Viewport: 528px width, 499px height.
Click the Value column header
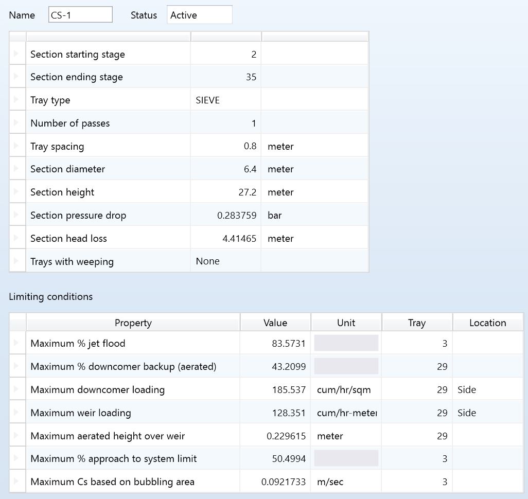275,323
